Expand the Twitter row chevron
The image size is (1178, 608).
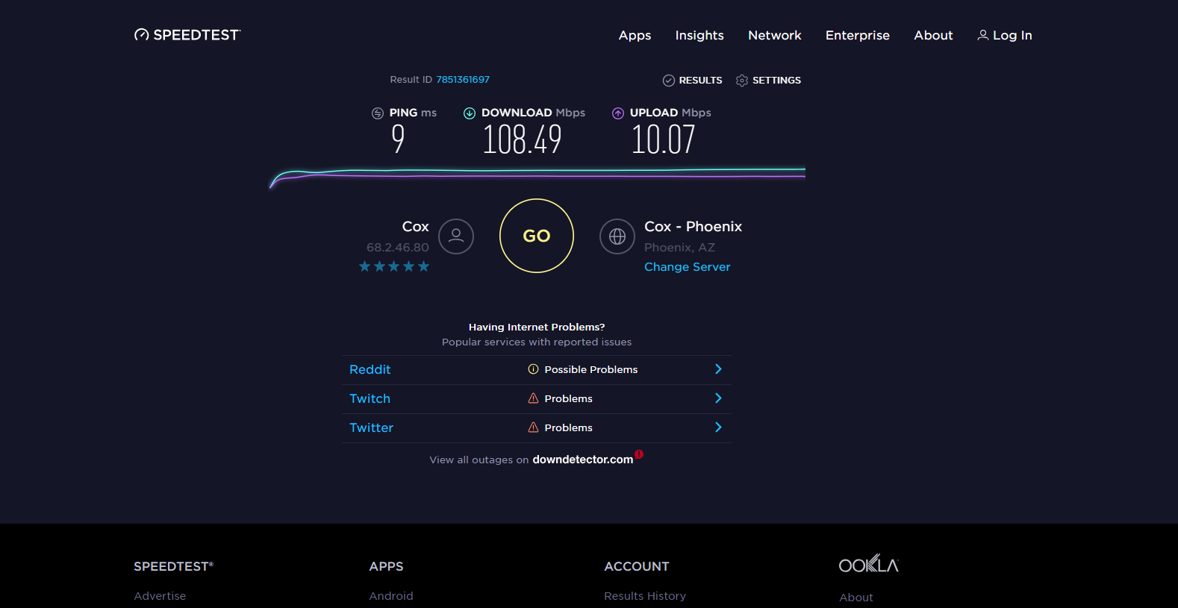coord(718,427)
